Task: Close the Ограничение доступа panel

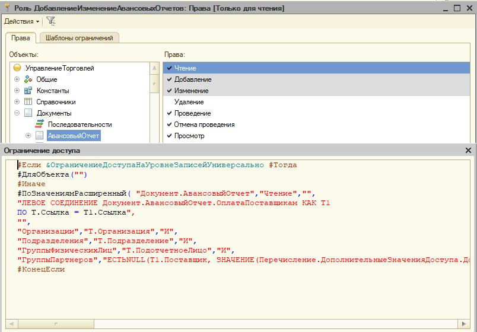Action: click(468, 150)
